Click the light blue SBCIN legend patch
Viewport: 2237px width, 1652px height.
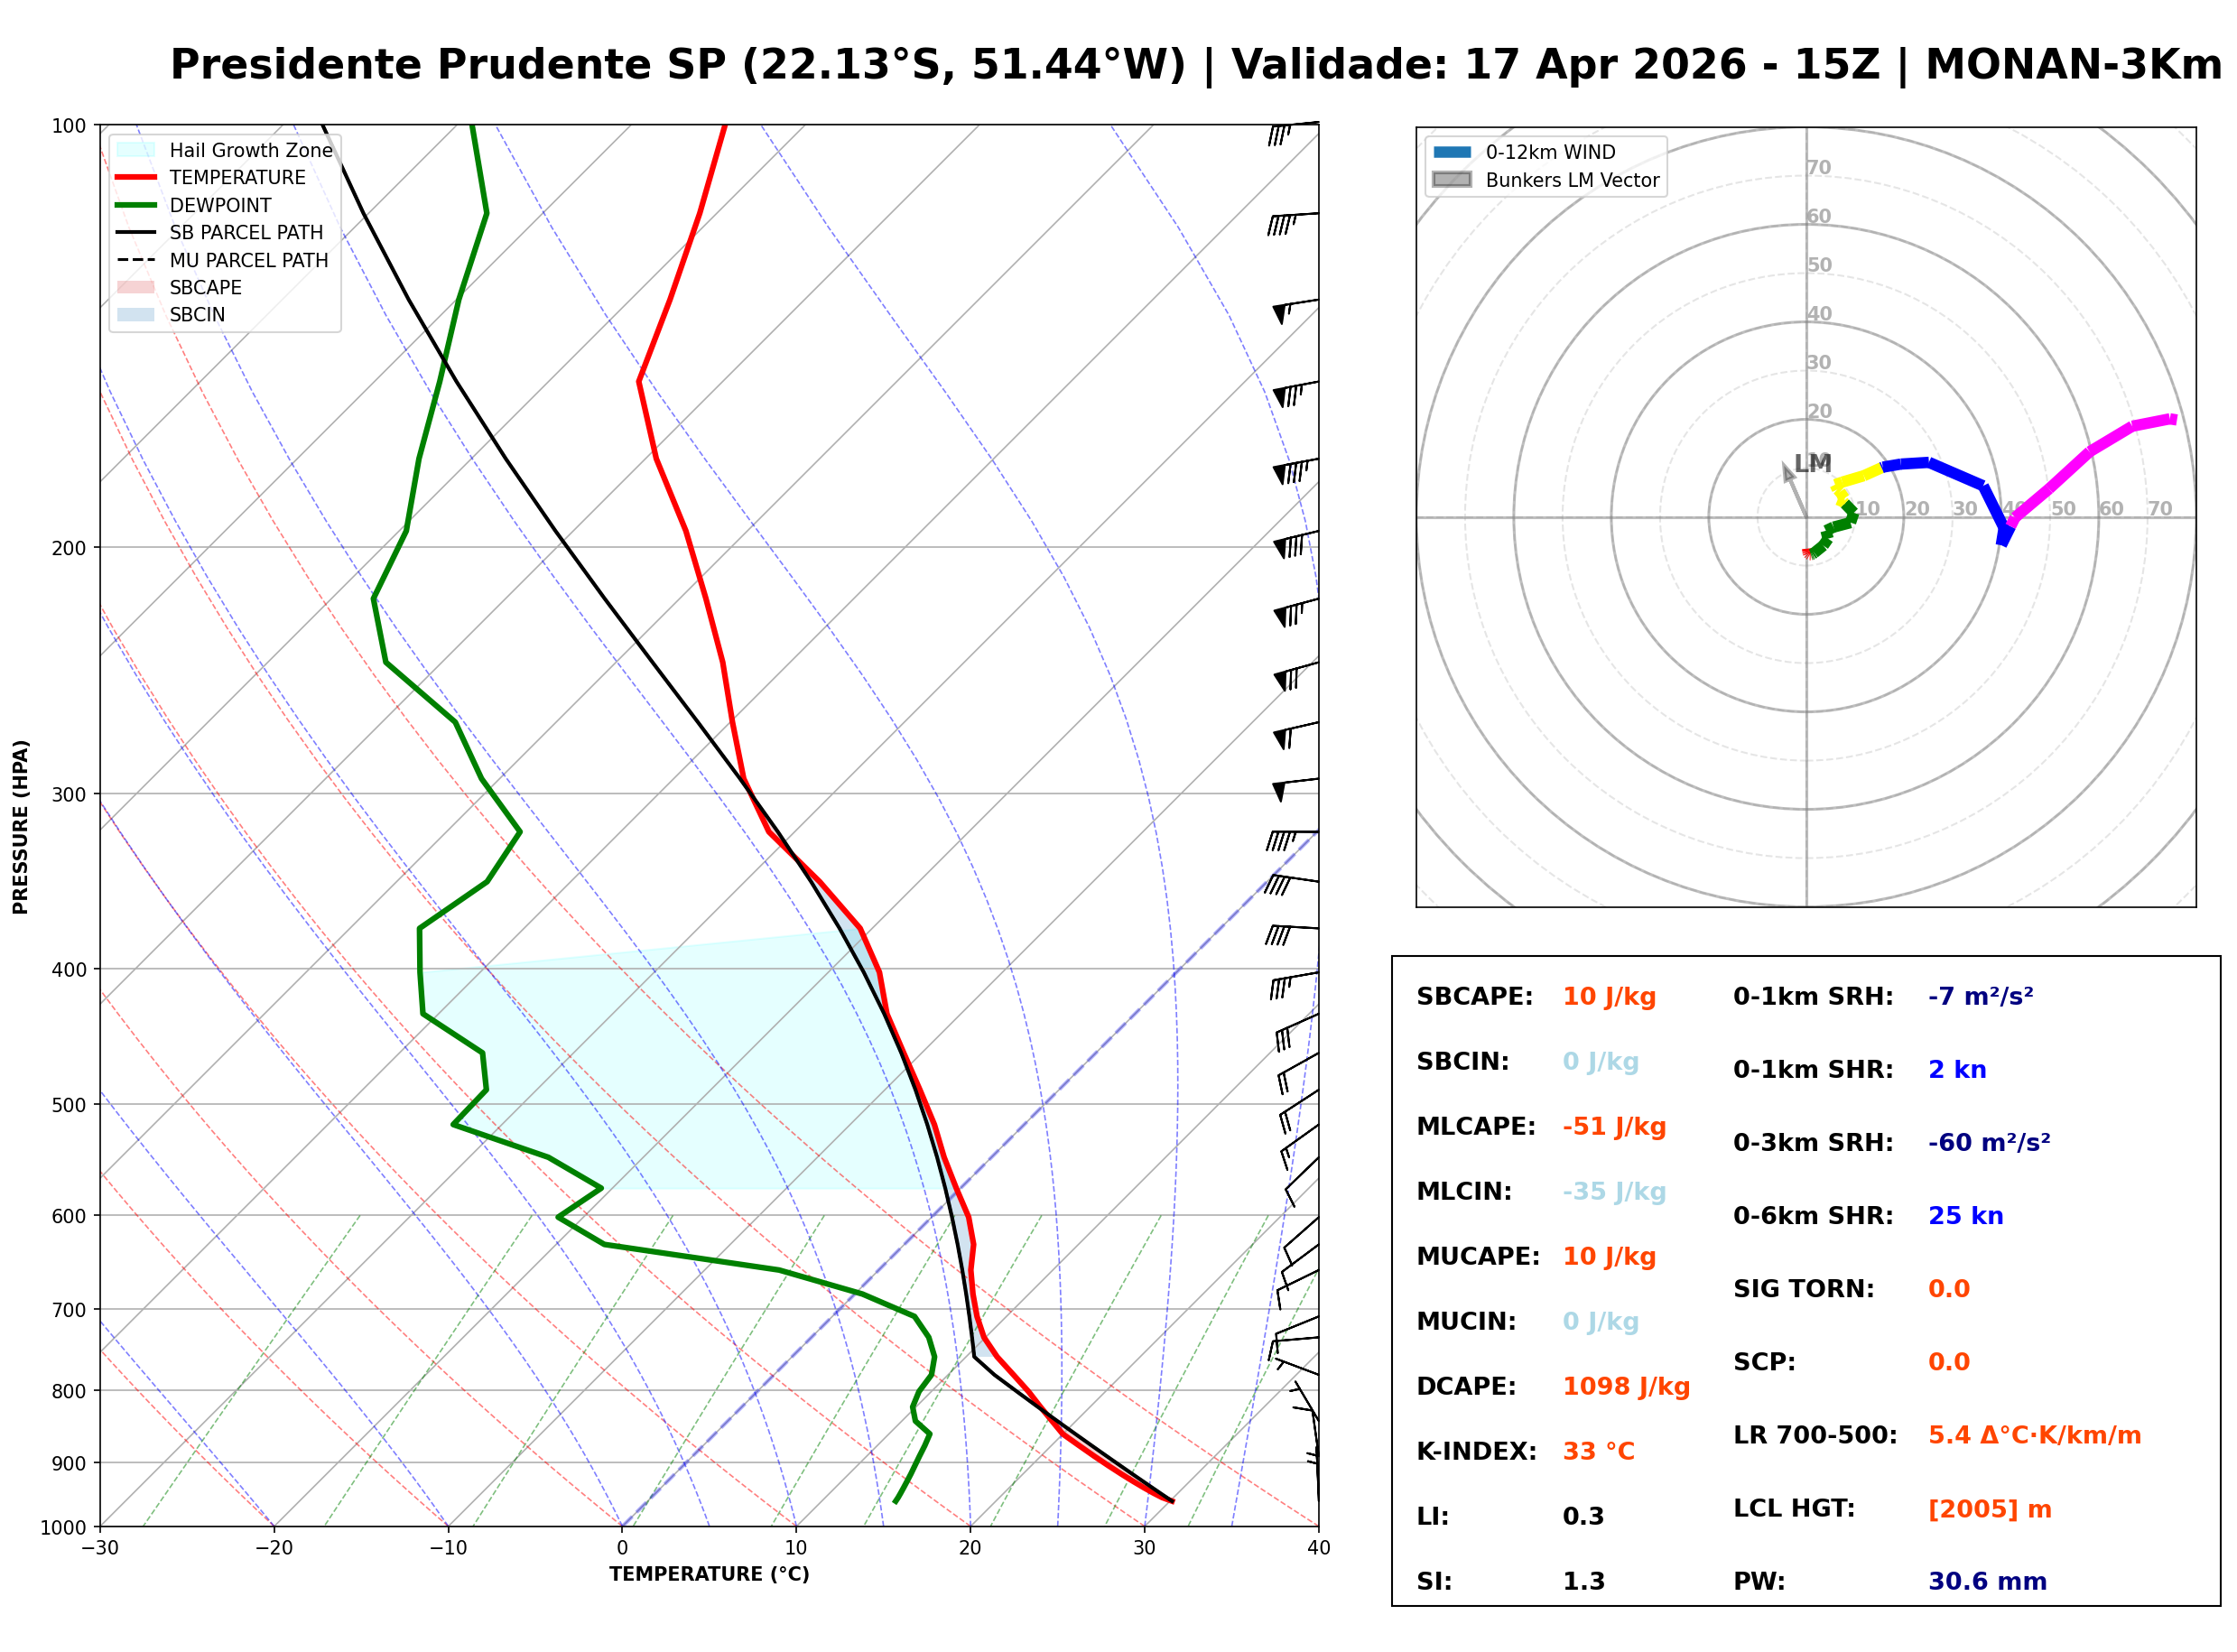pyautogui.click(x=136, y=315)
